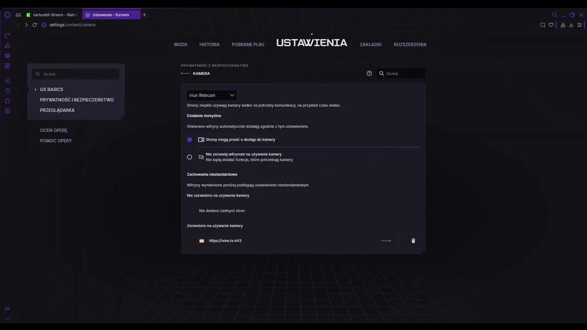Click the GX label at sidebar bottom

pos(7,308)
